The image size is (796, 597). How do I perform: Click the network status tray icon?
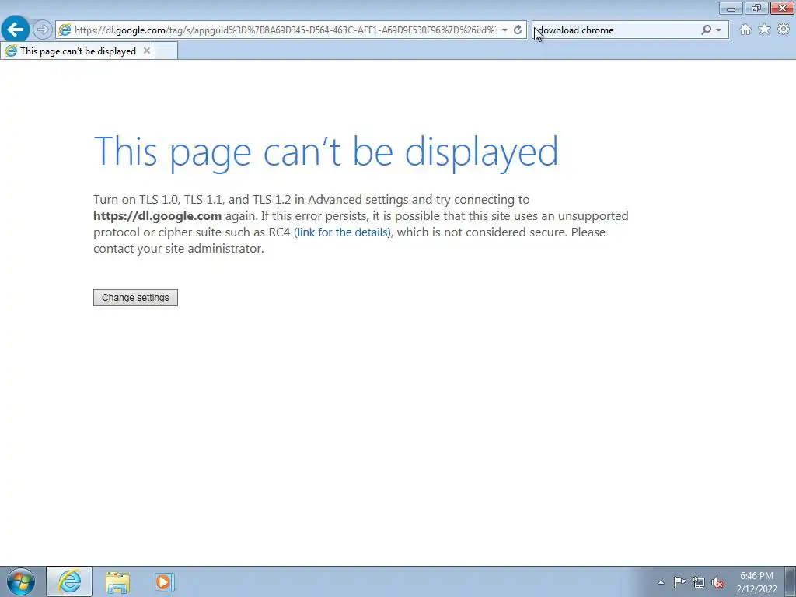coord(699,582)
